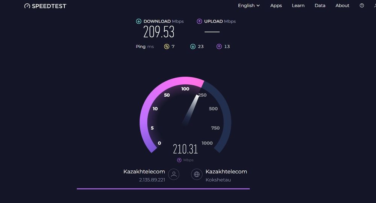Open the English language dropdown
This screenshot has width=376, height=203.
pyautogui.click(x=249, y=6)
